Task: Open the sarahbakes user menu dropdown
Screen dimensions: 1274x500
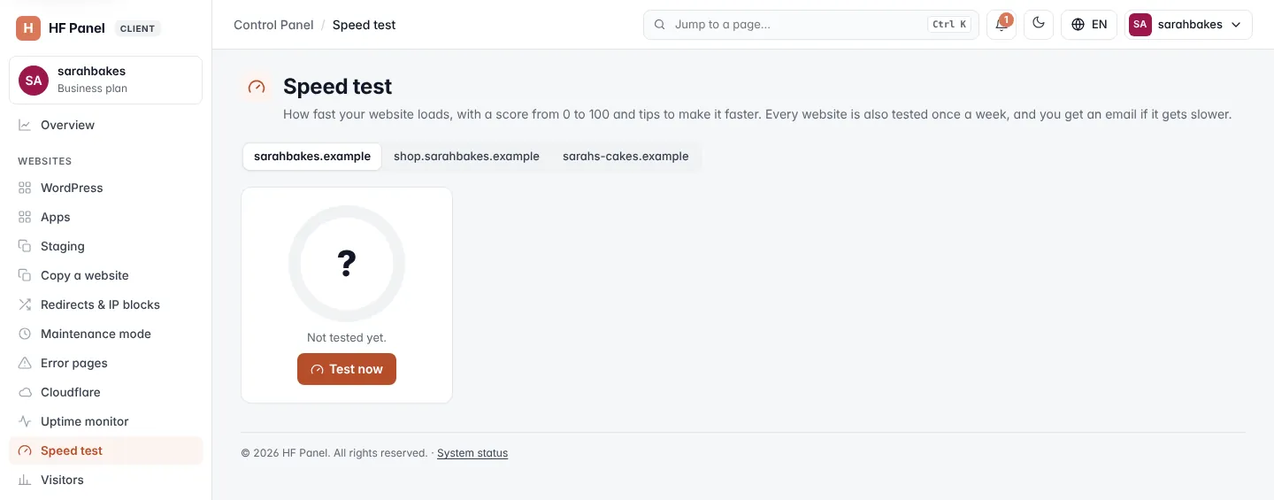Action: point(1188,25)
